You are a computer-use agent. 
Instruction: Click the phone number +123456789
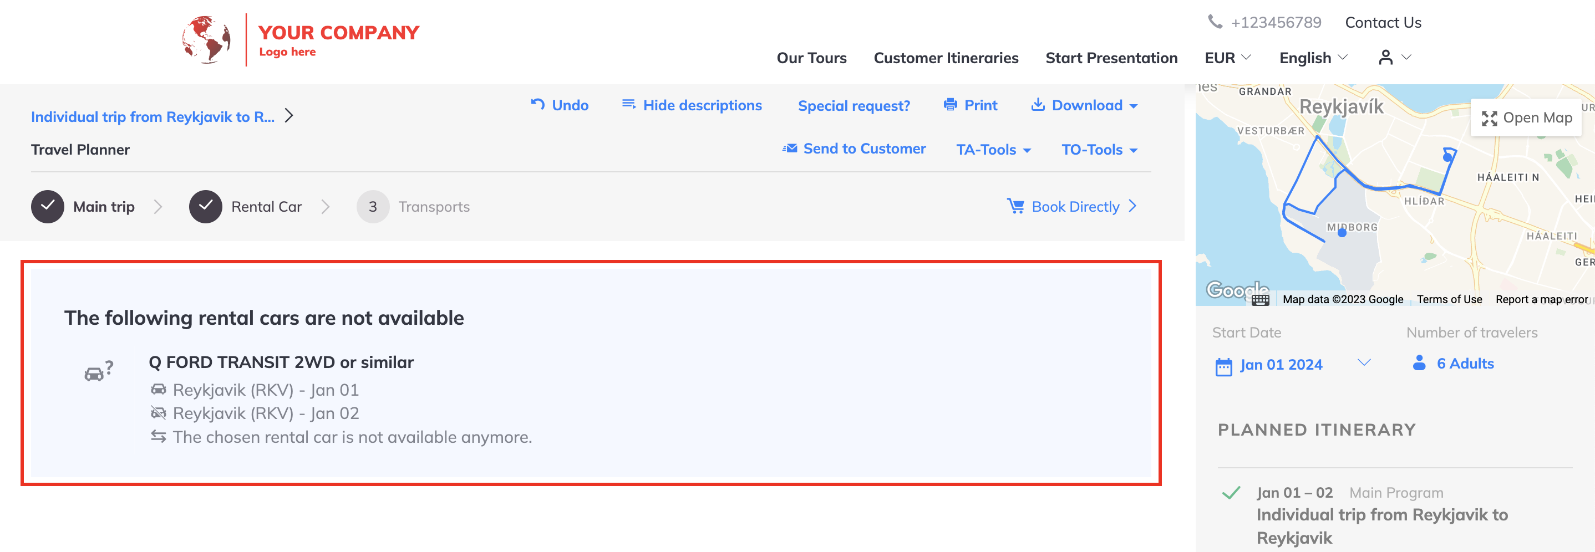[1276, 22]
